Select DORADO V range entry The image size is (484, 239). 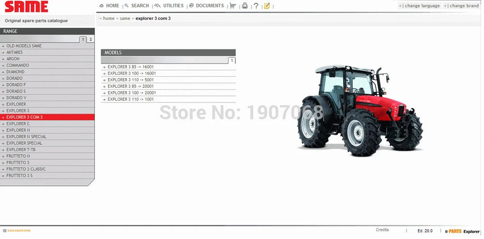pyautogui.click(x=47, y=98)
